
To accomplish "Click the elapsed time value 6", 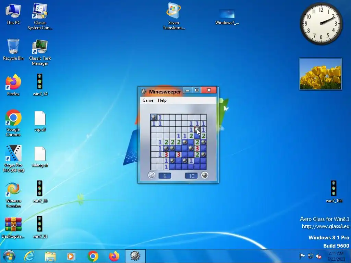I will (165, 176).
